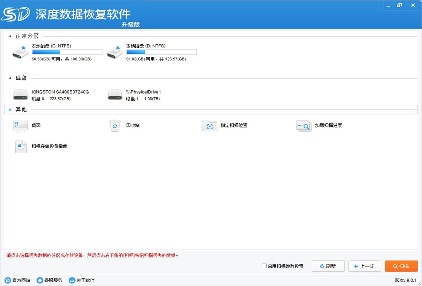Open the 指定扫描位置 folder icon
This screenshot has height=286, width=422.
209,126
